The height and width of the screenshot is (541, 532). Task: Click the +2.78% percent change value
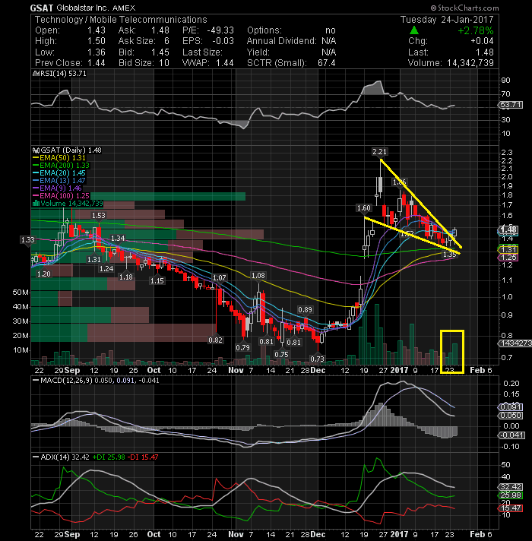click(476, 30)
